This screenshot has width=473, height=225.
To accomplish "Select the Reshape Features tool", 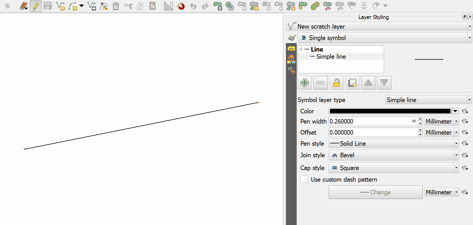I will pos(303,6).
